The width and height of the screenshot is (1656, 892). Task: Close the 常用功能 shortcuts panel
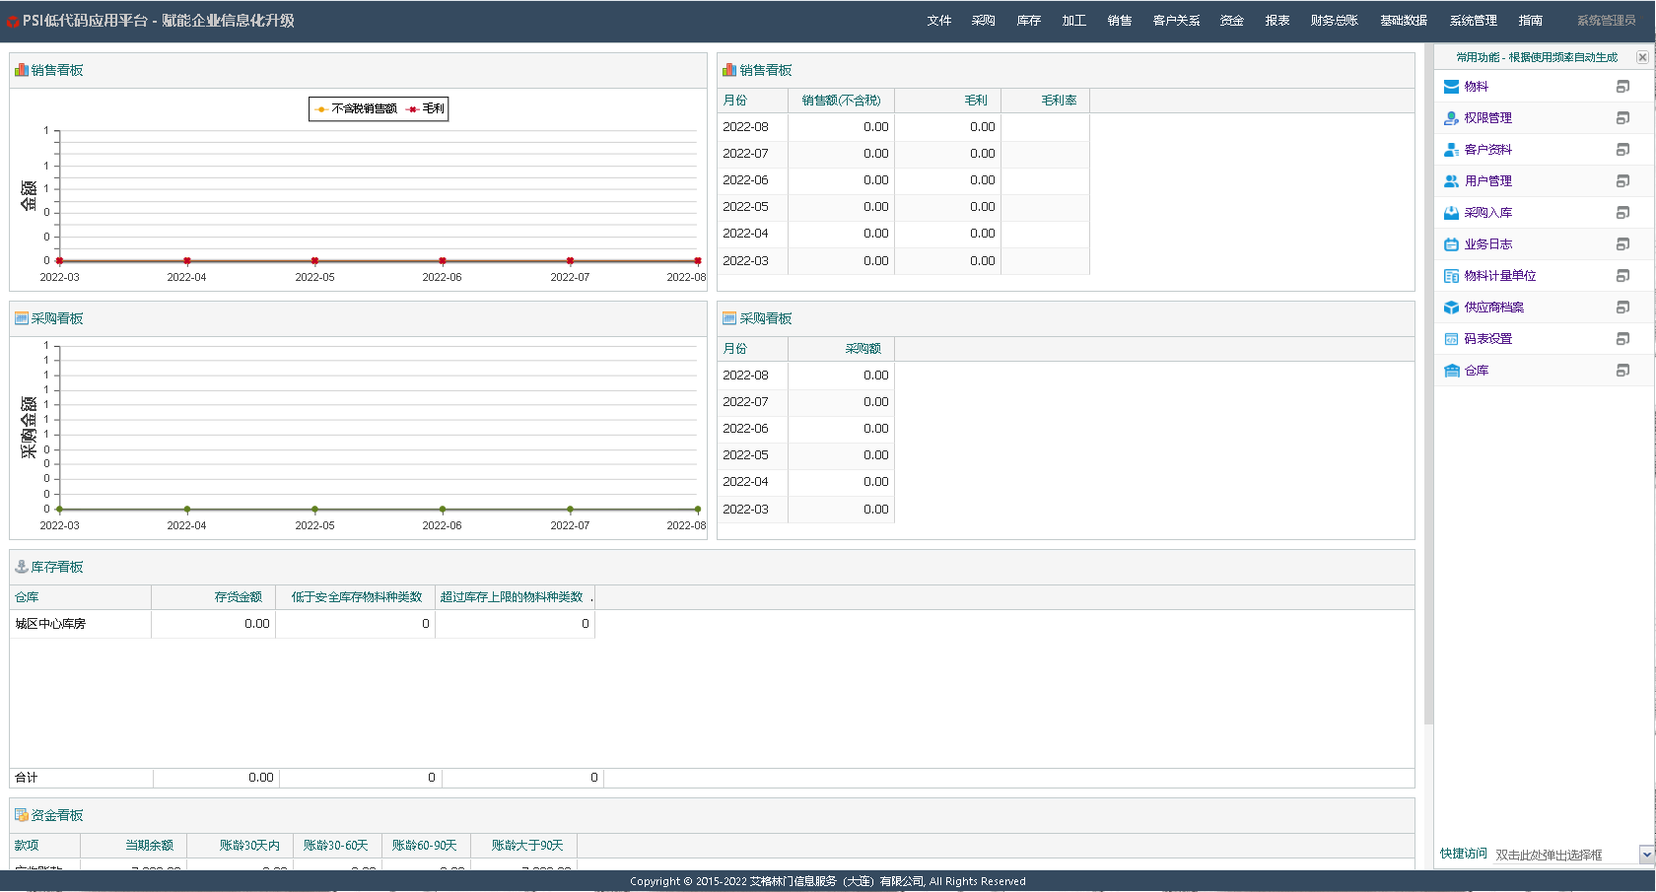tap(1642, 57)
